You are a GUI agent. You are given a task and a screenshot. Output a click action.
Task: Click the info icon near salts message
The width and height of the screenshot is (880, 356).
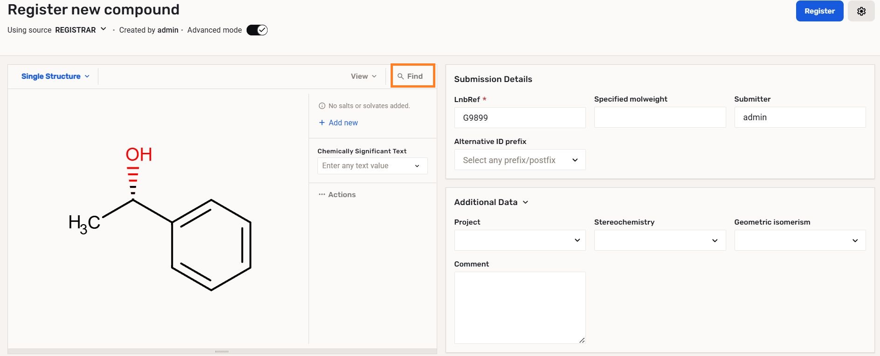click(322, 106)
